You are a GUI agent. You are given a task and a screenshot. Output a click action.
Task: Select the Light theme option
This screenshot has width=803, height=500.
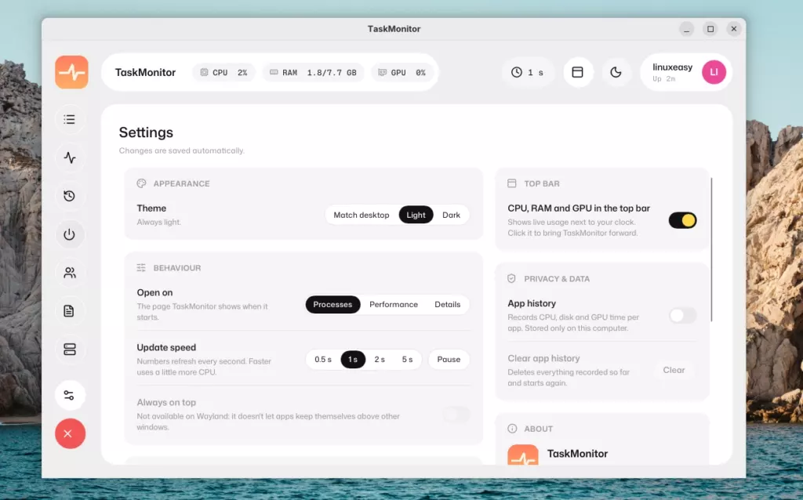(416, 215)
